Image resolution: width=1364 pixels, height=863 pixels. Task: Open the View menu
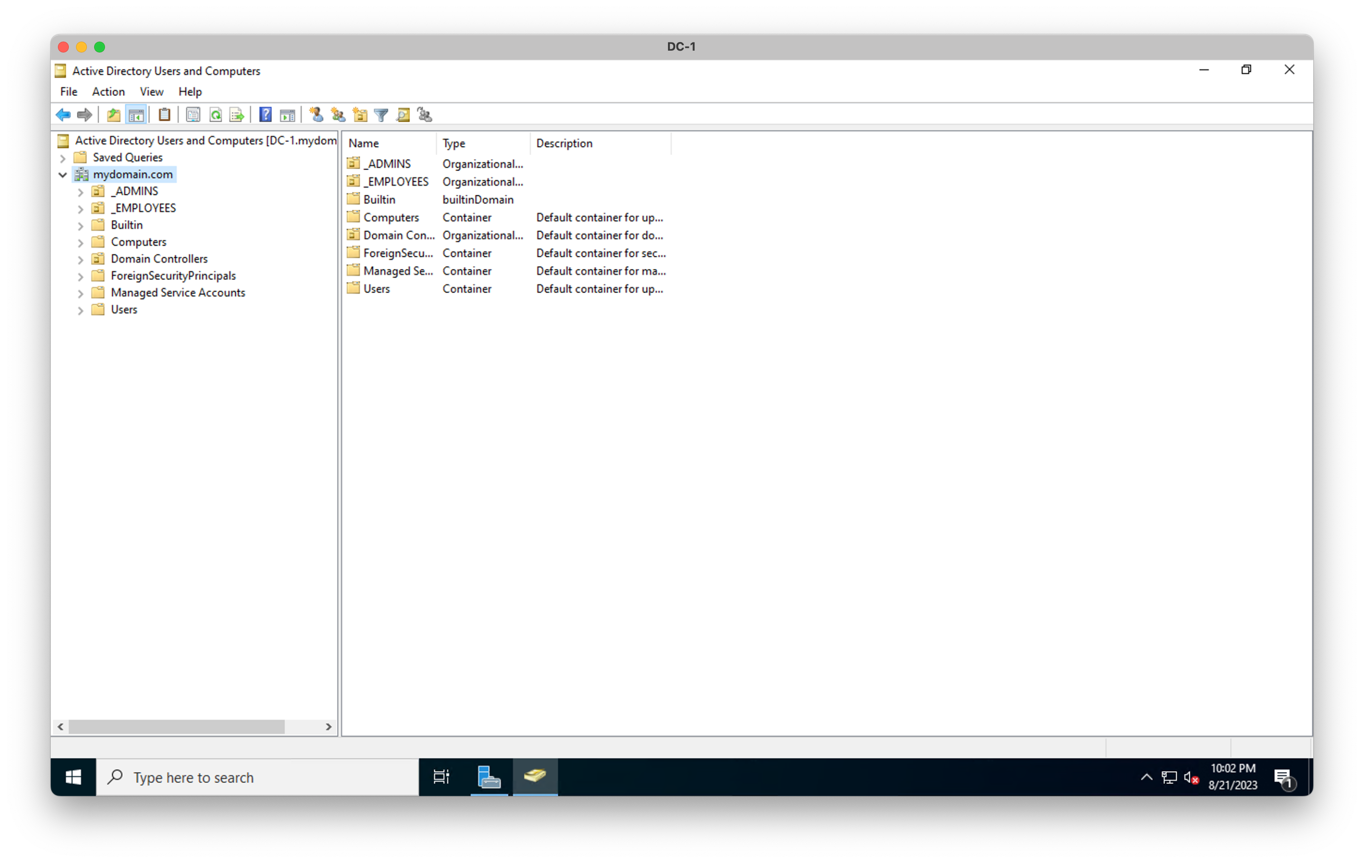[151, 91]
